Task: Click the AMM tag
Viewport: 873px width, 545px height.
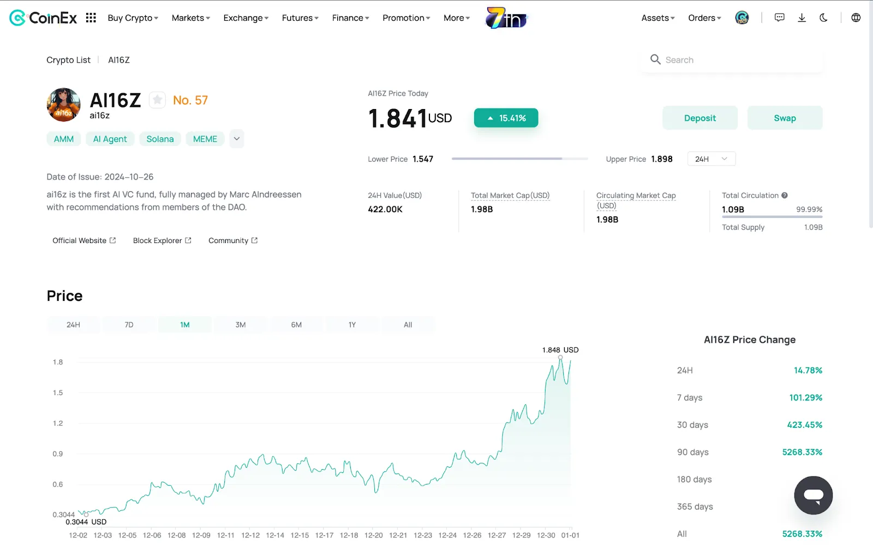Action: [x=64, y=139]
